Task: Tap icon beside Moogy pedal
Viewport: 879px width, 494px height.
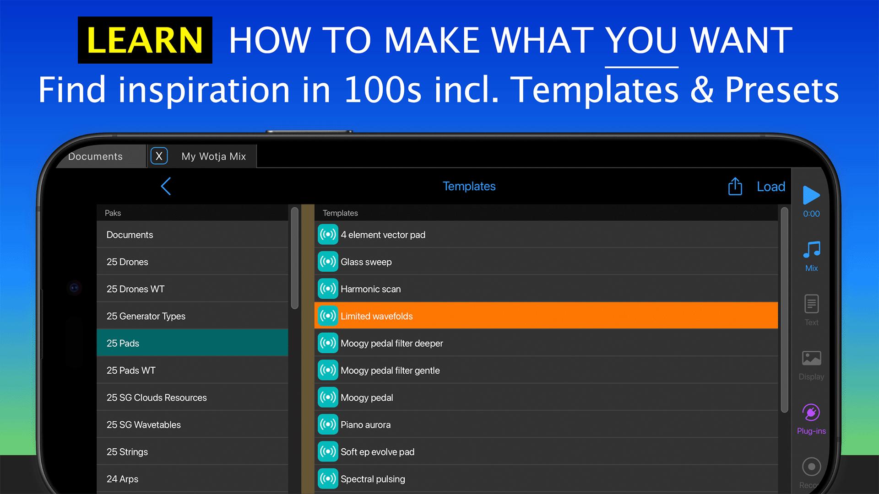Action: (328, 397)
